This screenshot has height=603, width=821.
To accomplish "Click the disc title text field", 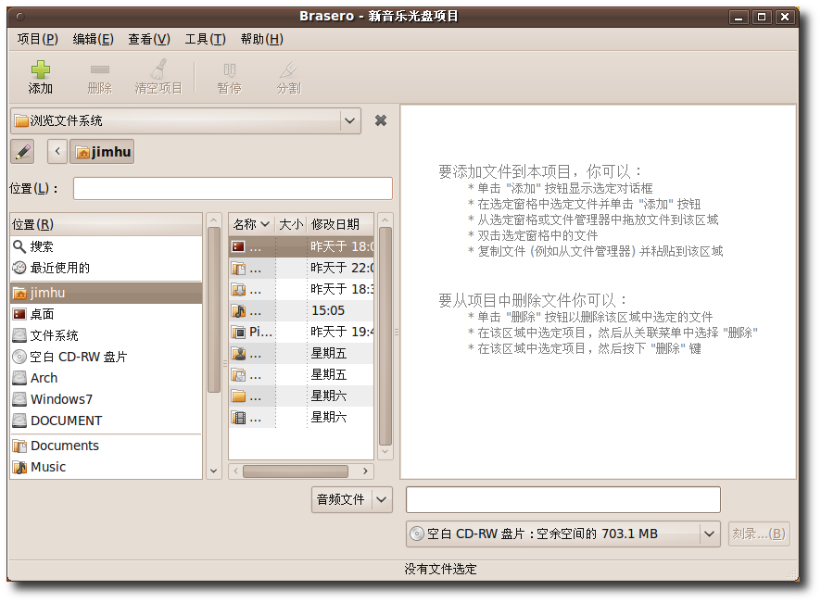I will pos(562,500).
